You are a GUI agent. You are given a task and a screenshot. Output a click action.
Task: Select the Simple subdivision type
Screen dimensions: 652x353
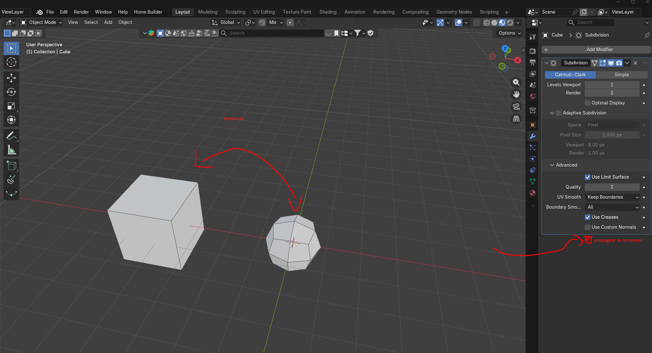click(622, 75)
